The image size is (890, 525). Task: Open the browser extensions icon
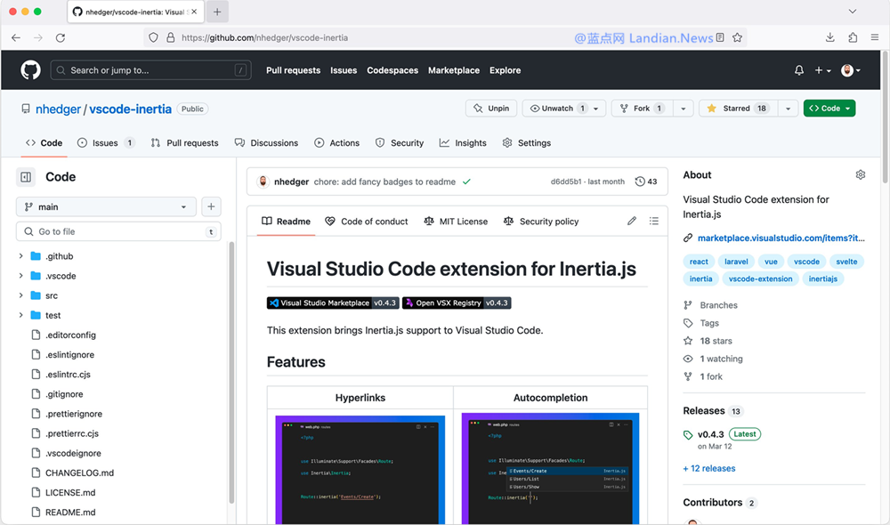coord(853,37)
